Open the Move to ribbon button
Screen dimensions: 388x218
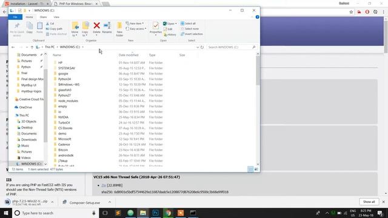75,29
